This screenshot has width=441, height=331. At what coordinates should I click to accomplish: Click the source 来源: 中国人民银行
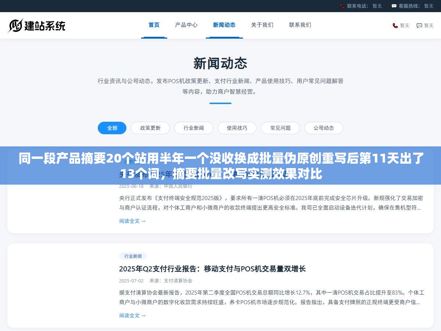171,186
